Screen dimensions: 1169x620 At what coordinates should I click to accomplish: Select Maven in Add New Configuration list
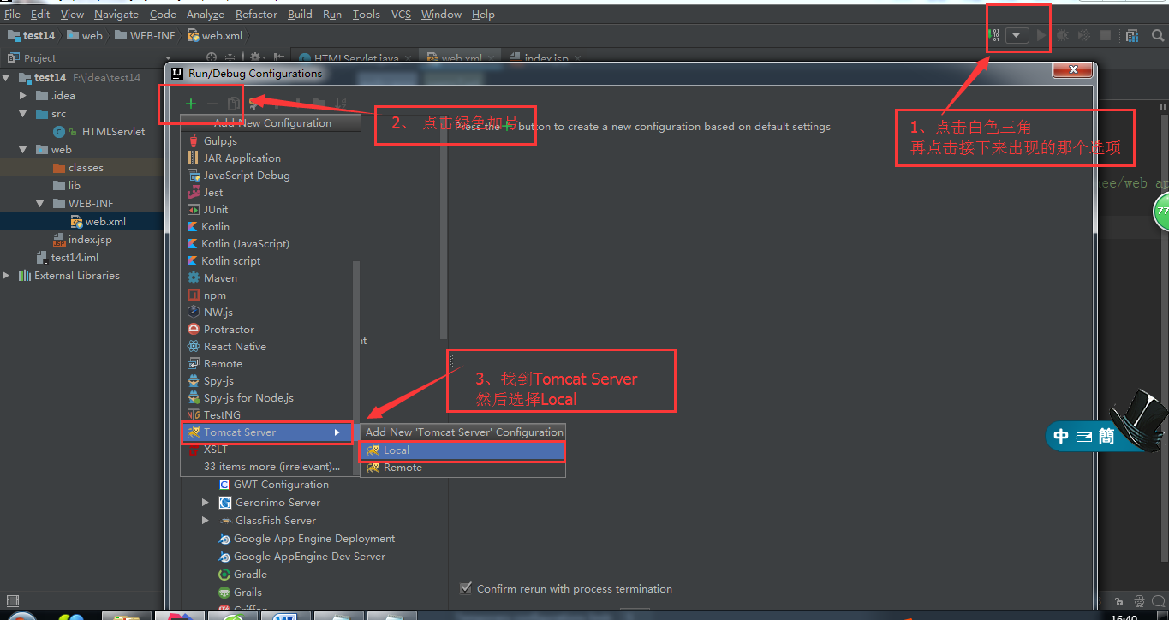266,278
